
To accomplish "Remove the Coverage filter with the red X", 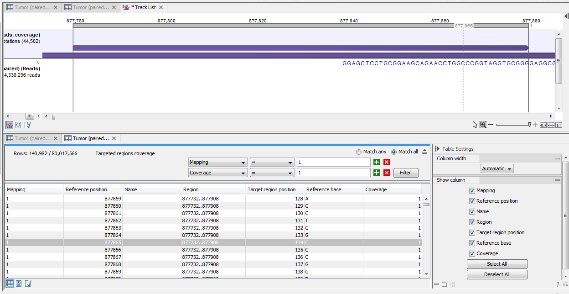I will coord(386,173).
